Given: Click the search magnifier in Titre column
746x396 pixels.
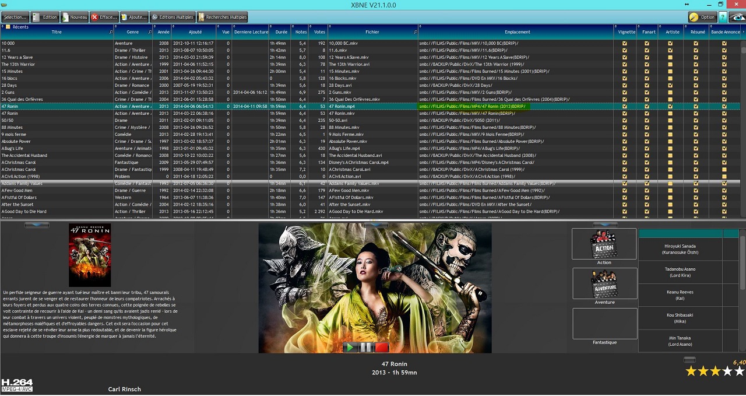Looking at the screenshot, I should pos(111,32).
